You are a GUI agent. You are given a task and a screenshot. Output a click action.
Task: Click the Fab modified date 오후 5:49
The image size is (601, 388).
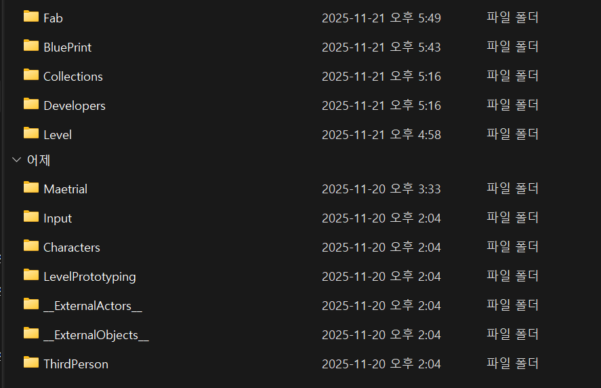[x=415, y=18]
